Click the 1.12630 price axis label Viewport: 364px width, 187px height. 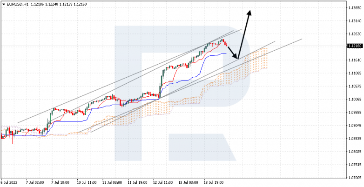pos(355,34)
